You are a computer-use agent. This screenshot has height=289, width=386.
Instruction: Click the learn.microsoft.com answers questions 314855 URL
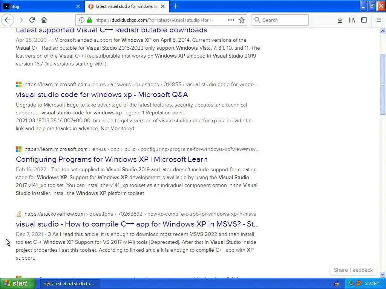[x=141, y=85]
